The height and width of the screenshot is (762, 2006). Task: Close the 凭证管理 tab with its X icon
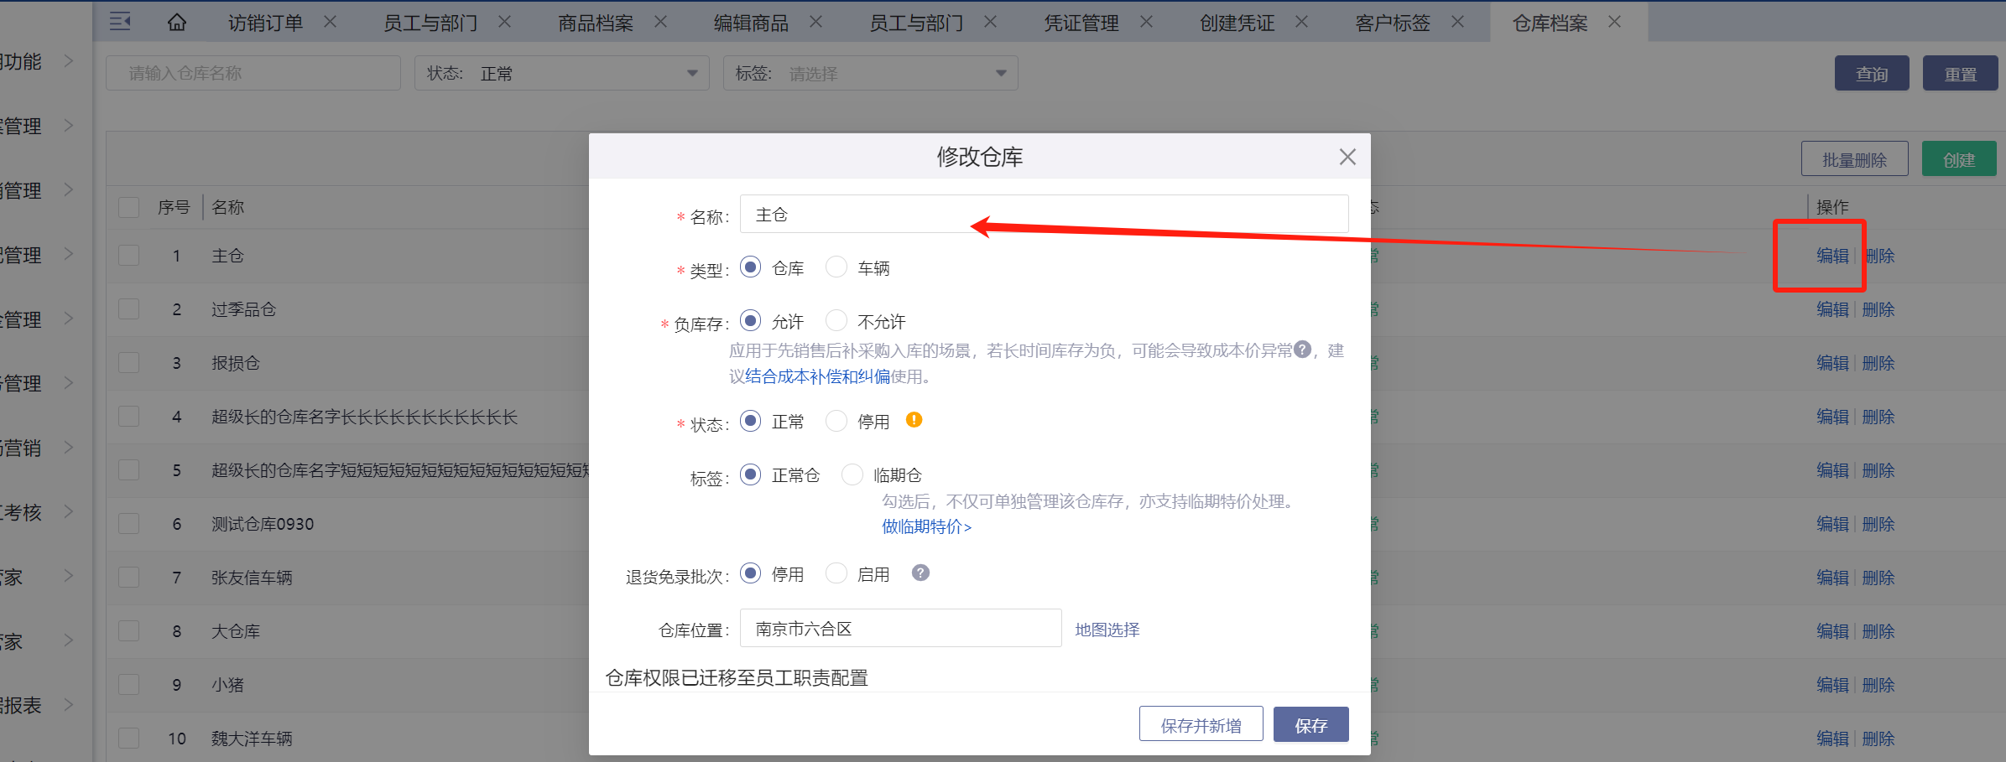1146,23
